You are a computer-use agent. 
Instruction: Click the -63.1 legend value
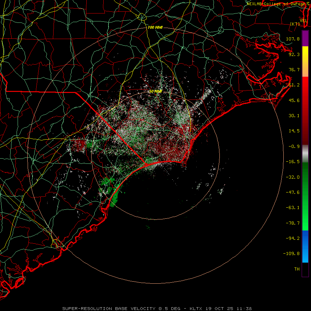coord(293,208)
